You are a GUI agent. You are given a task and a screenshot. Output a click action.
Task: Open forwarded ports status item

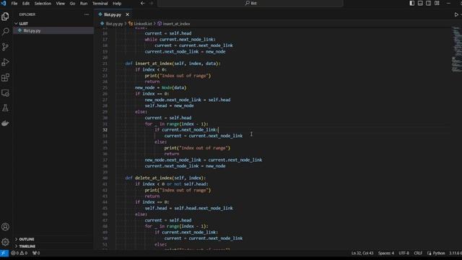click(36, 253)
